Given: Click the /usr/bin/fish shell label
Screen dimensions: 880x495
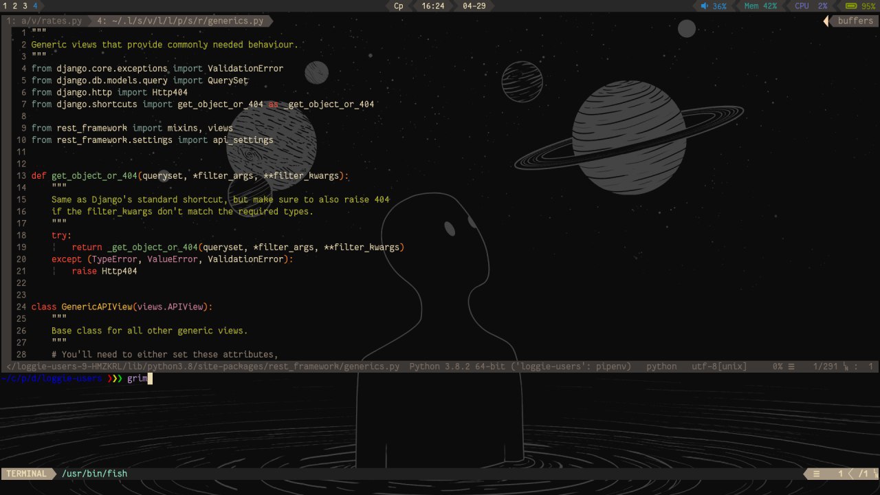Looking at the screenshot, I should tap(94, 474).
